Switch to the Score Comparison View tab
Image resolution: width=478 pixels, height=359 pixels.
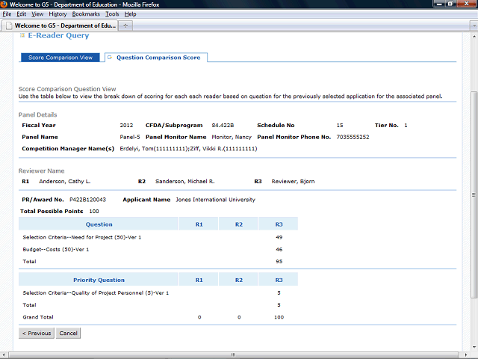[60, 58]
